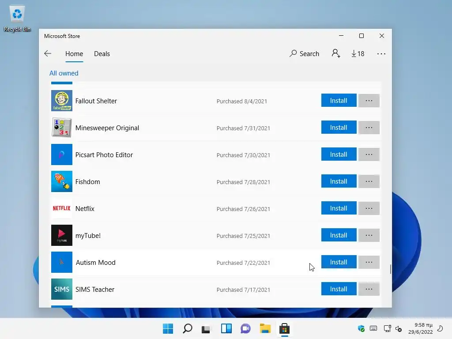Open Teams Chat on the taskbar

point(245,328)
